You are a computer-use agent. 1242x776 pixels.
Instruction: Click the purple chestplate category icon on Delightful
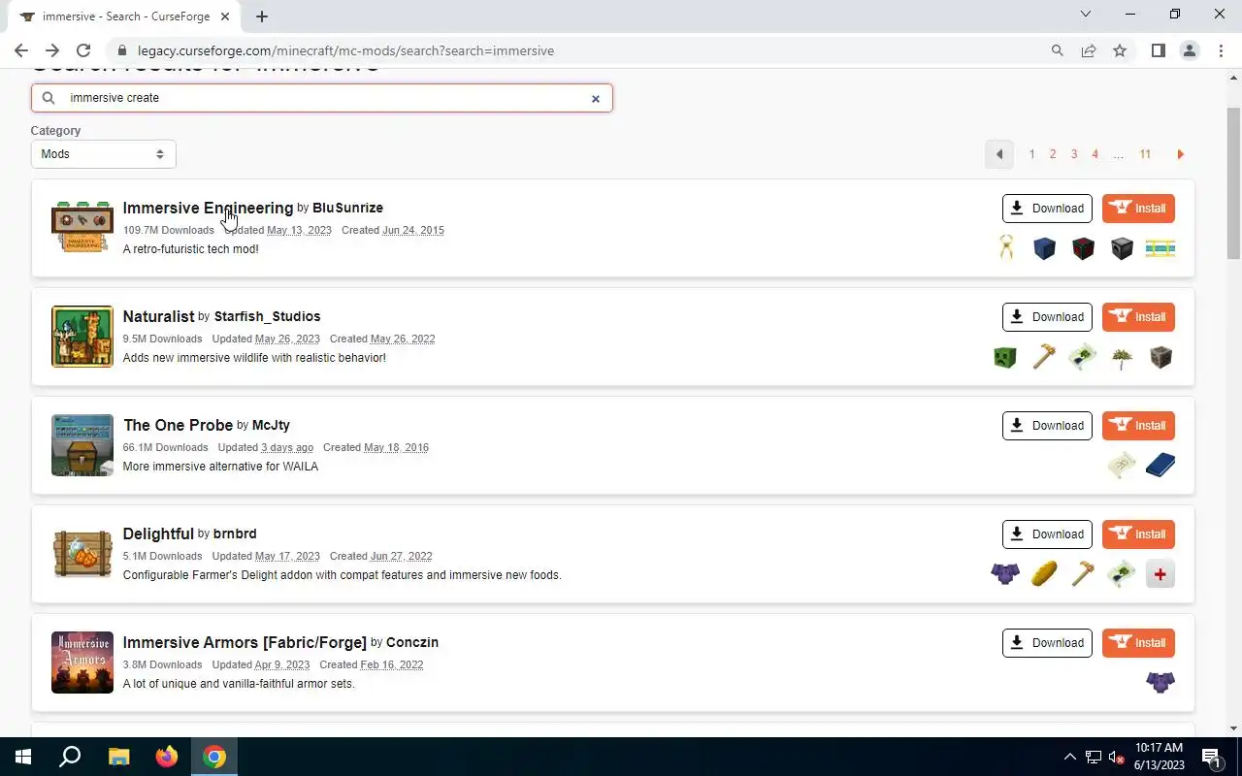pos(1005,574)
